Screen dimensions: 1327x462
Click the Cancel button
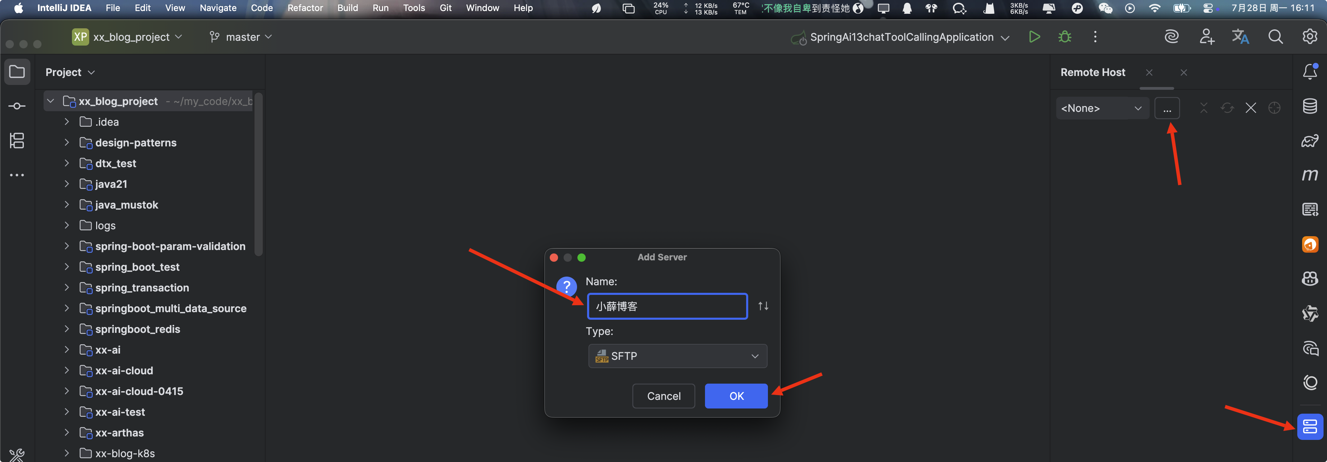(x=663, y=396)
